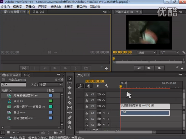The image size is (186, 139).
Task: Select the Hand tool
Action: click(x=70, y=122)
